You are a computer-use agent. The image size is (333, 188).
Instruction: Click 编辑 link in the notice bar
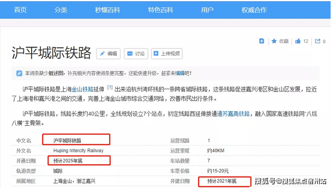180,73
